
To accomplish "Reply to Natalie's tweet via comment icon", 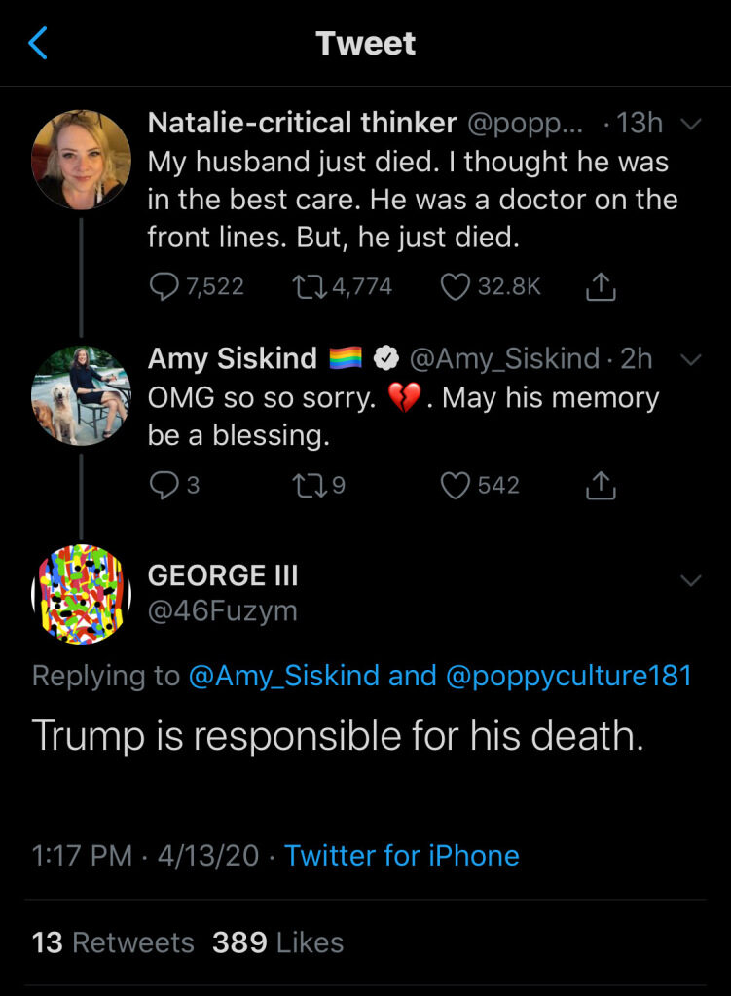I will pyautogui.click(x=162, y=286).
